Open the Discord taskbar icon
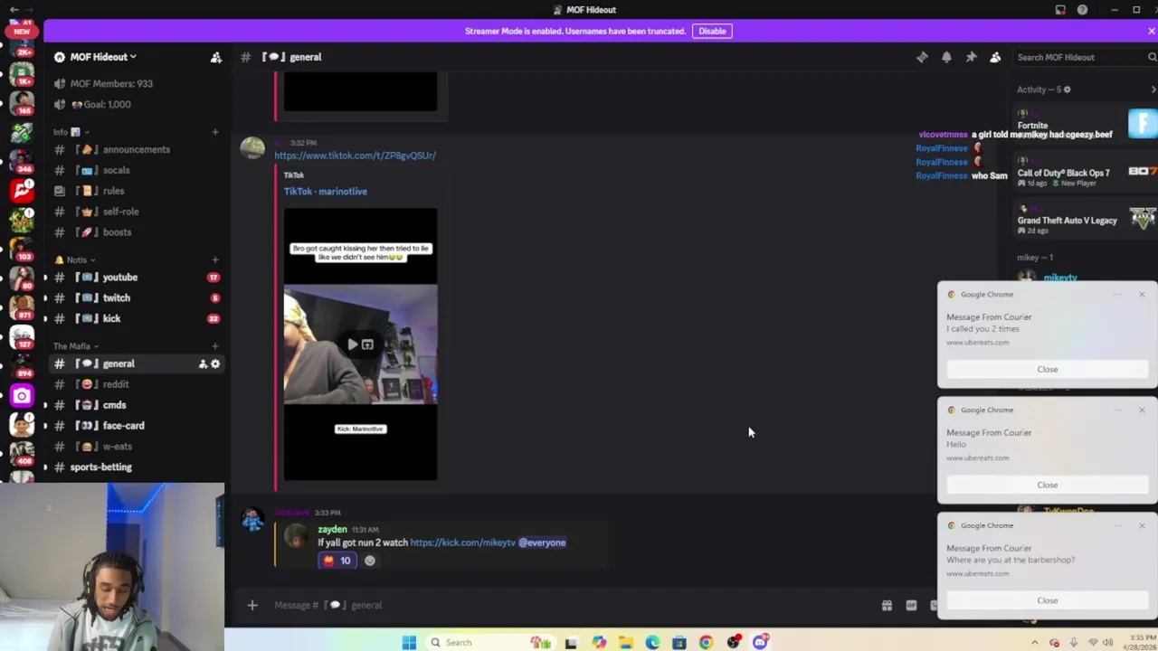The height and width of the screenshot is (651, 1158). 760,643
